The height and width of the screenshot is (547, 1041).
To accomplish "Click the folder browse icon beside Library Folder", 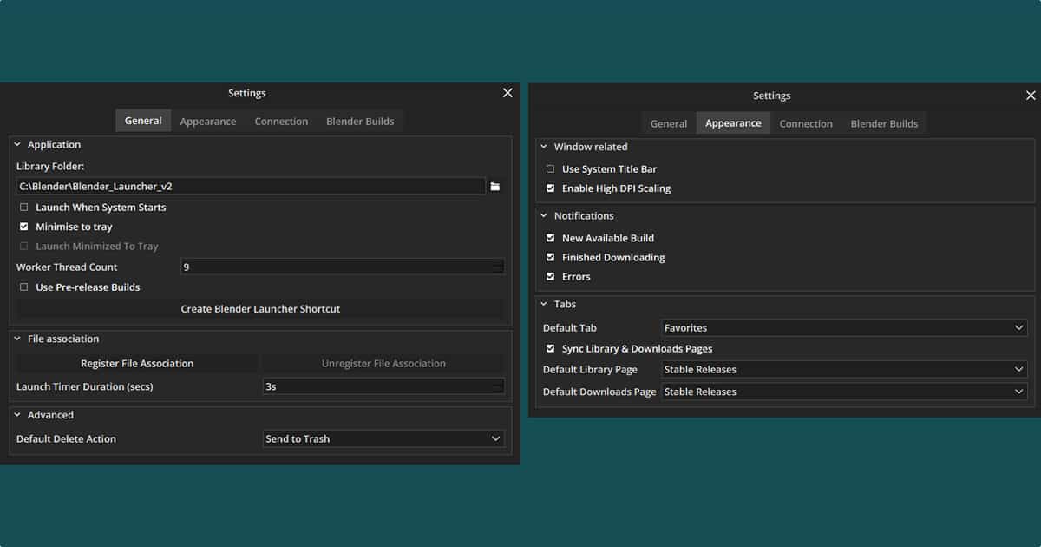I will coord(495,187).
